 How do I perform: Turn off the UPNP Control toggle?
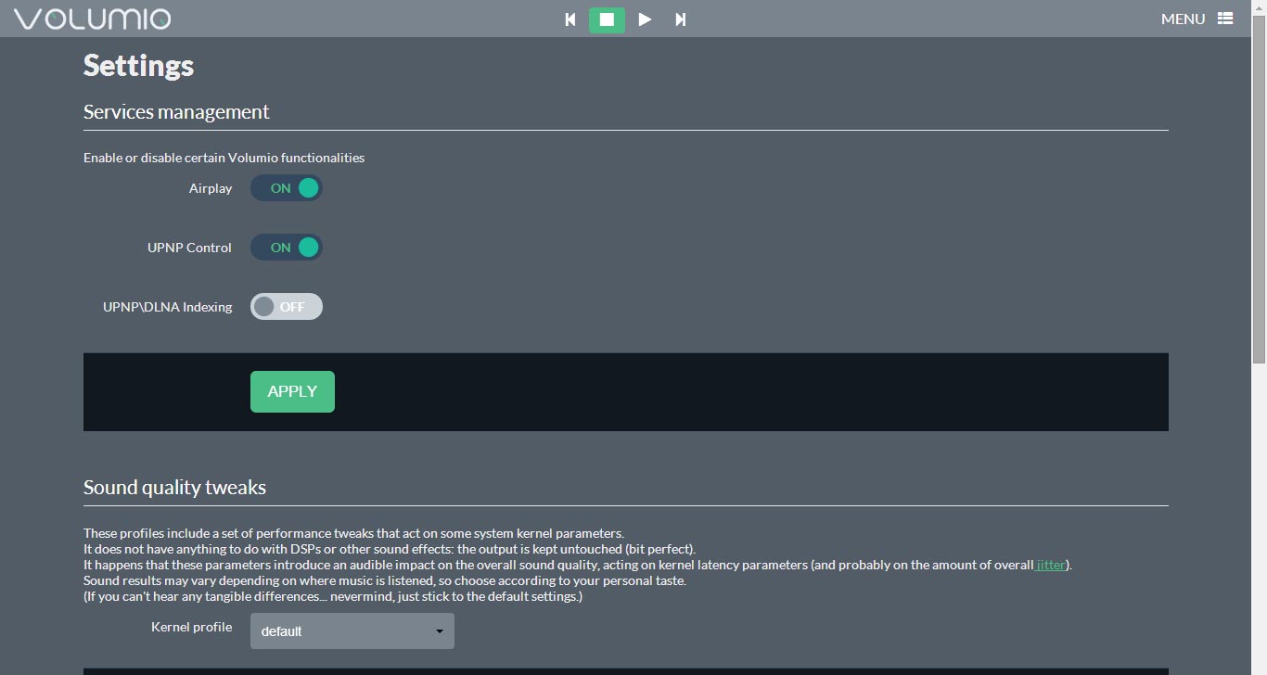pyautogui.click(x=287, y=248)
